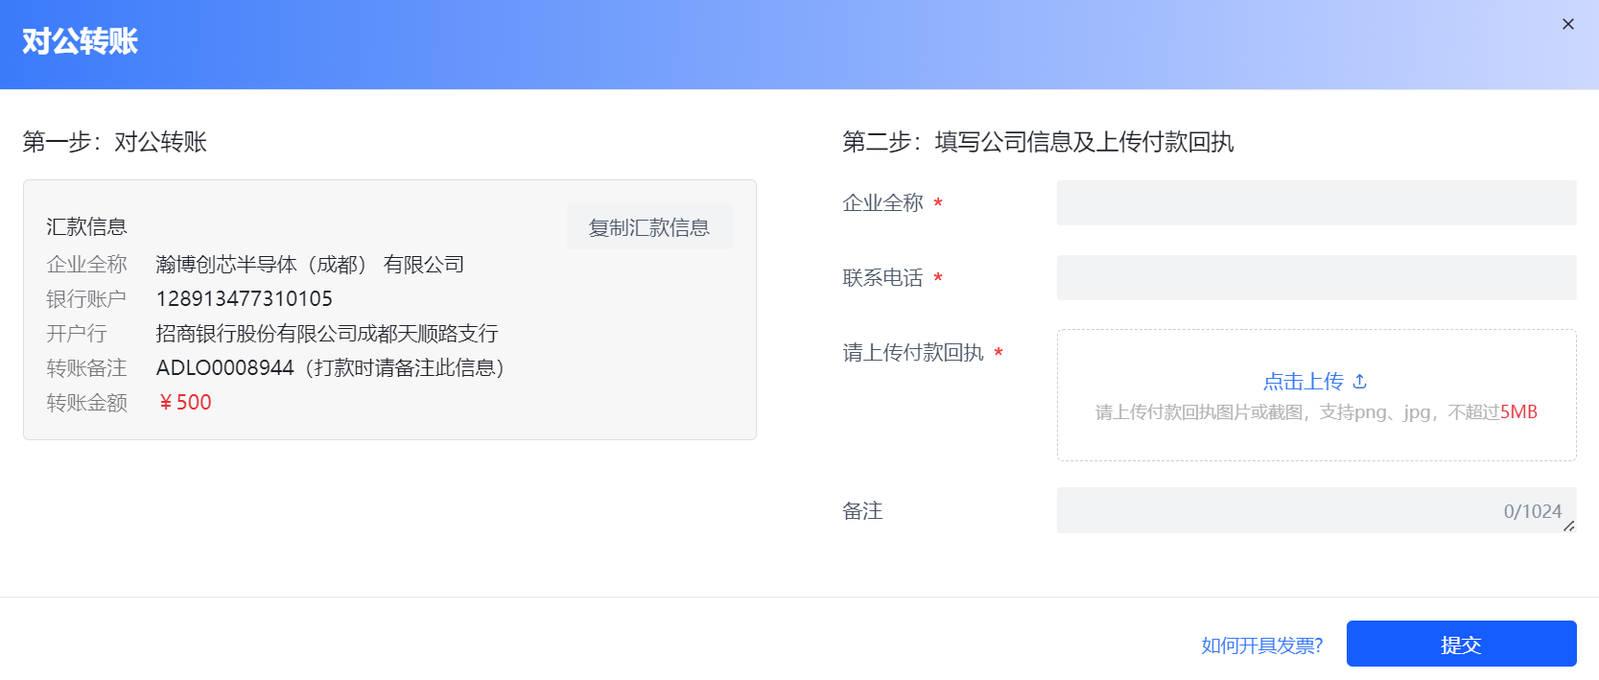The height and width of the screenshot is (680, 1599).
Task: Select the bank account number 128913477310105
Action: pos(245,299)
